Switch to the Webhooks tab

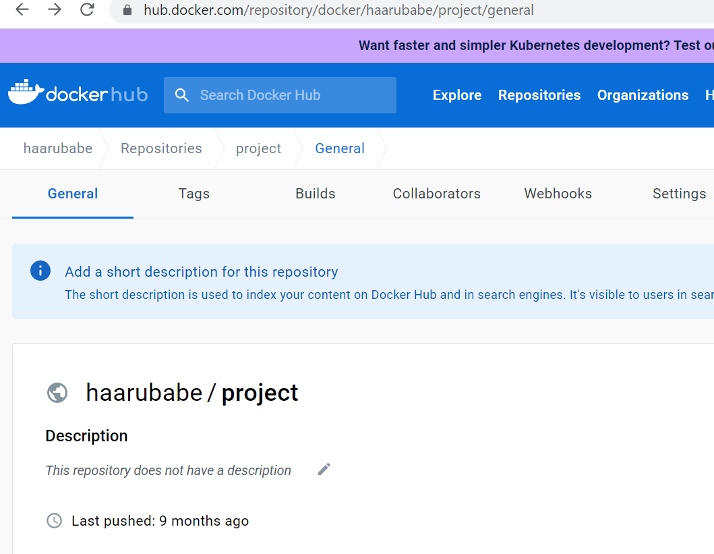coord(558,194)
